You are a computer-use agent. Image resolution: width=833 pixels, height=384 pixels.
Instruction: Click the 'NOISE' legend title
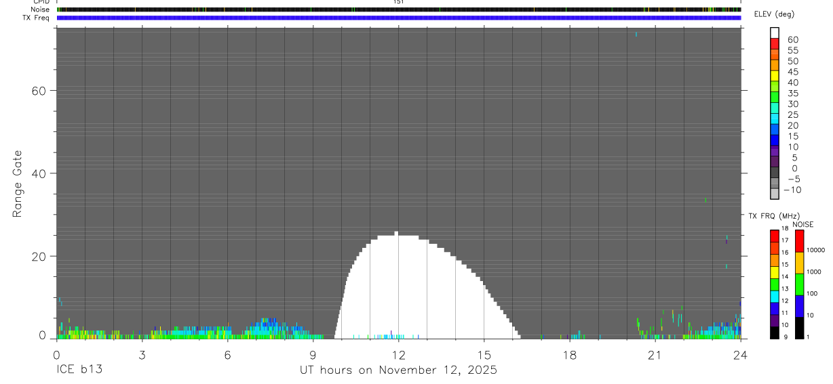[x=803, y=224]
